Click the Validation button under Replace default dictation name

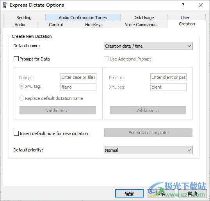pyautogui.click(x=58, y=110)
